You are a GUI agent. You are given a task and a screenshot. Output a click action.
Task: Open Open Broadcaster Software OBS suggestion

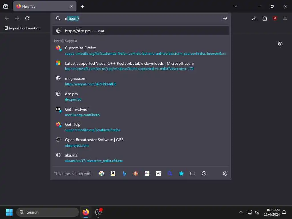click(141, 142)
